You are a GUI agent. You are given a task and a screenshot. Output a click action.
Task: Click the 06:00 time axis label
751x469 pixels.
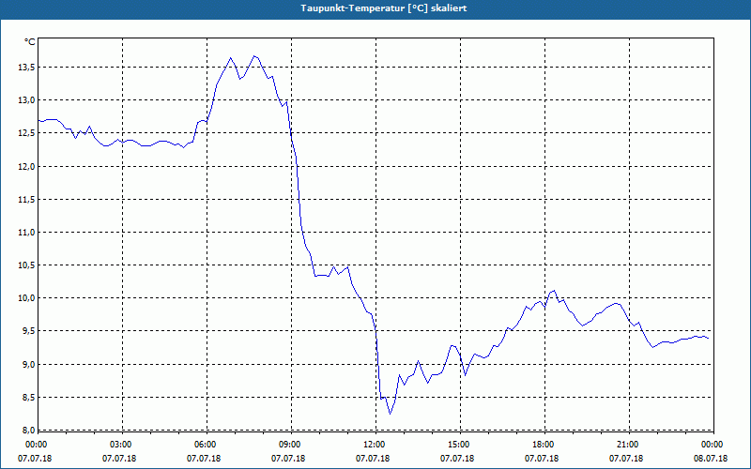[207, 445]
